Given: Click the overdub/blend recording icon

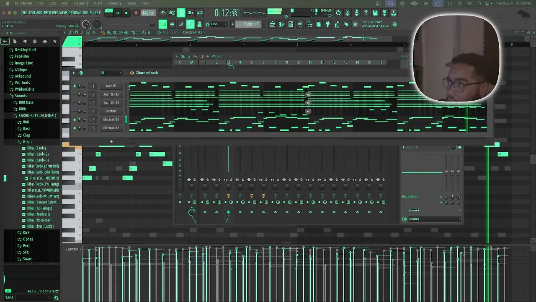Looking at the screenshot, I should (191, 13).
